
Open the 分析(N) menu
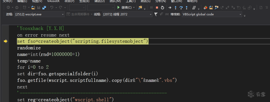tap(161, 1)
